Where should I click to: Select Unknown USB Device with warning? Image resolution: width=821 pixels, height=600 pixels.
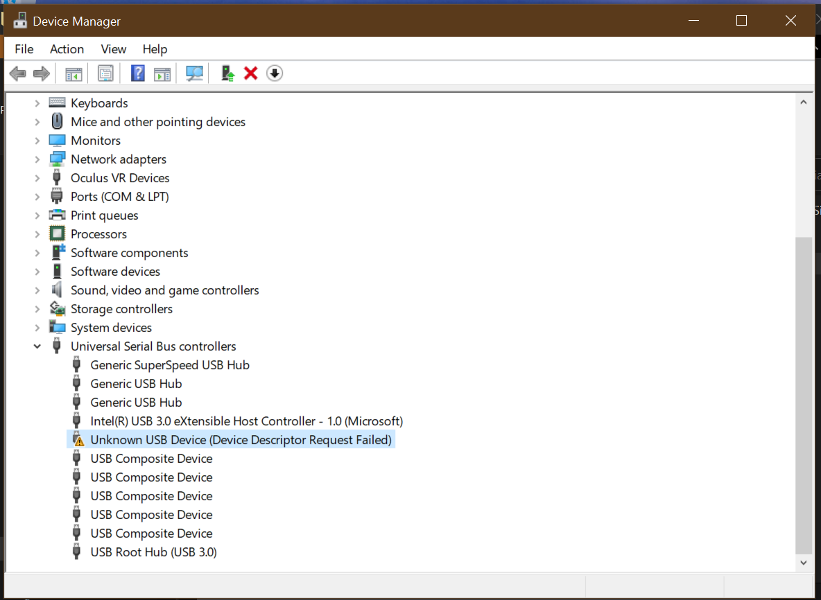tap(241, 440)
